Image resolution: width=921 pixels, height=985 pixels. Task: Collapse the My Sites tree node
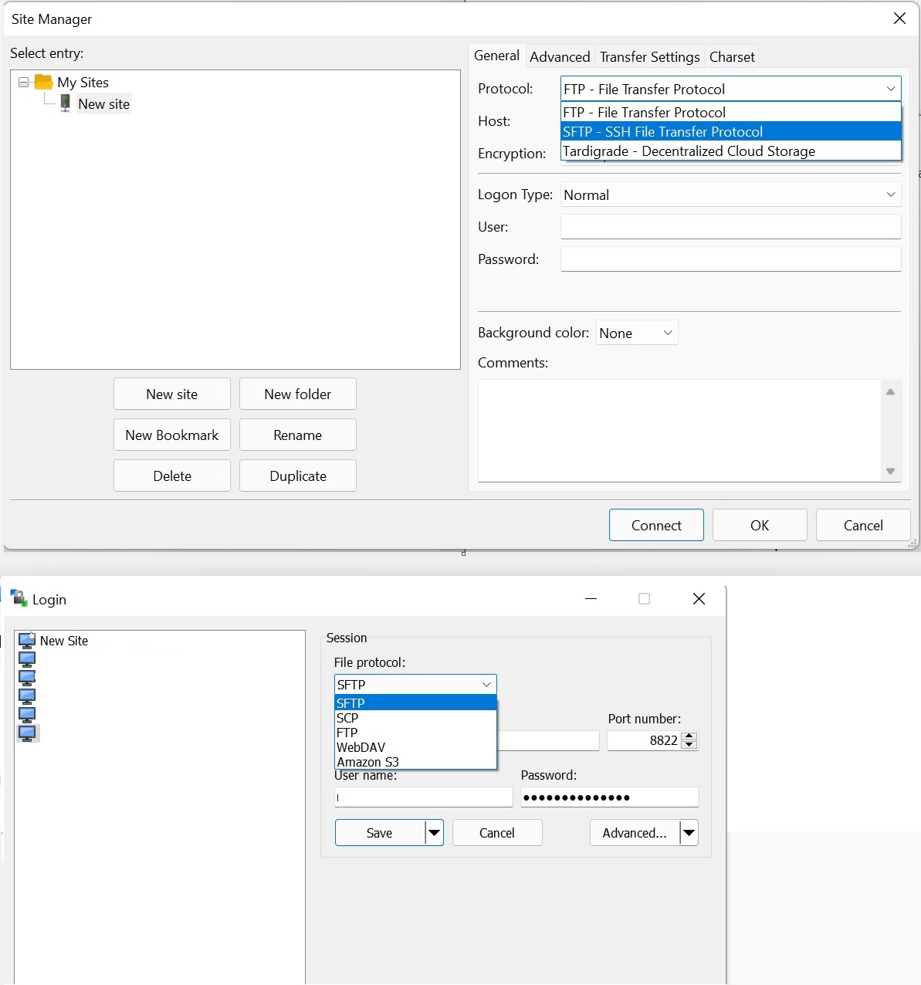[x=23, y=82]
